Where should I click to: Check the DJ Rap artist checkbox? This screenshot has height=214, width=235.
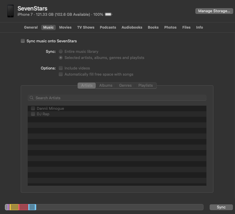(x=33, y=114)
